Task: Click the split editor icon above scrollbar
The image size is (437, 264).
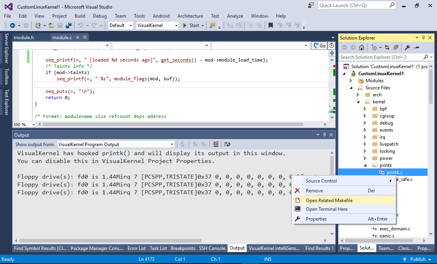Action: click(x=332, y=53)
